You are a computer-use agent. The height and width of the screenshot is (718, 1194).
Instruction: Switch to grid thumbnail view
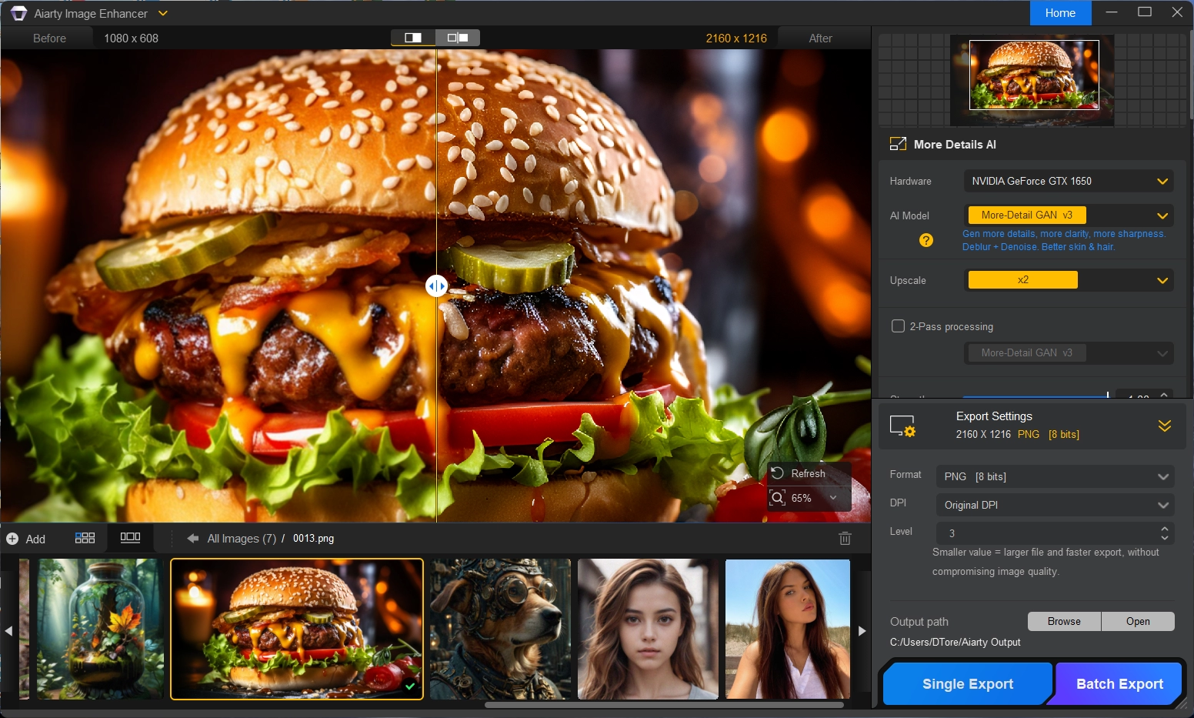85,538
